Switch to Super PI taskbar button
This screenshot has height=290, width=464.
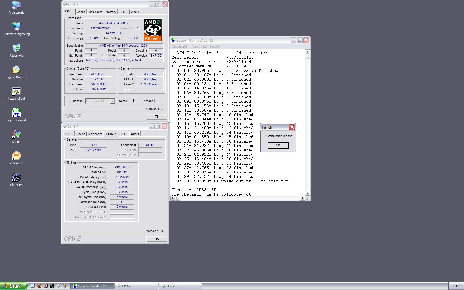click(x=92, y=286)
